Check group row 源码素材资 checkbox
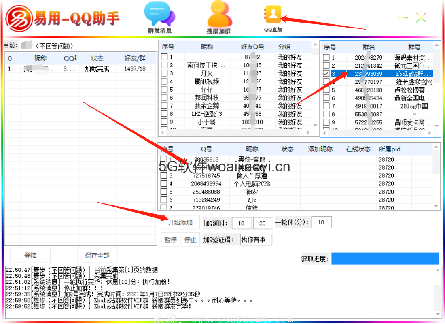Screen dimensions: 445x324 [326, 58]
